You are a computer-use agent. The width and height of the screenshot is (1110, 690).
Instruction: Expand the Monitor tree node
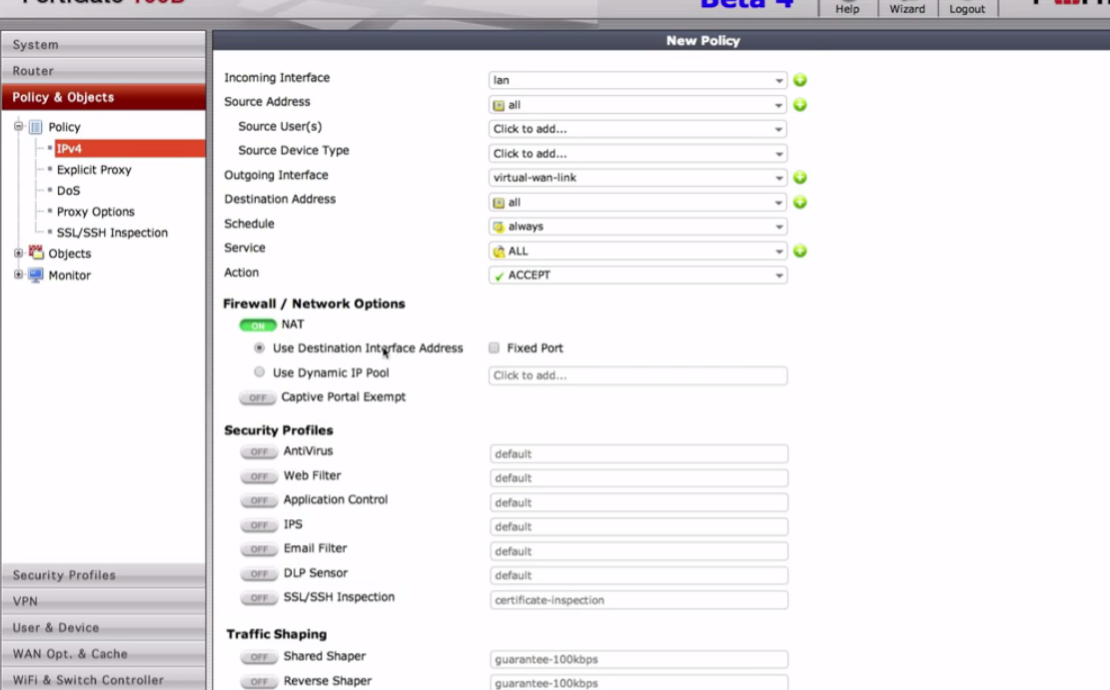click(x=18, y=275)
